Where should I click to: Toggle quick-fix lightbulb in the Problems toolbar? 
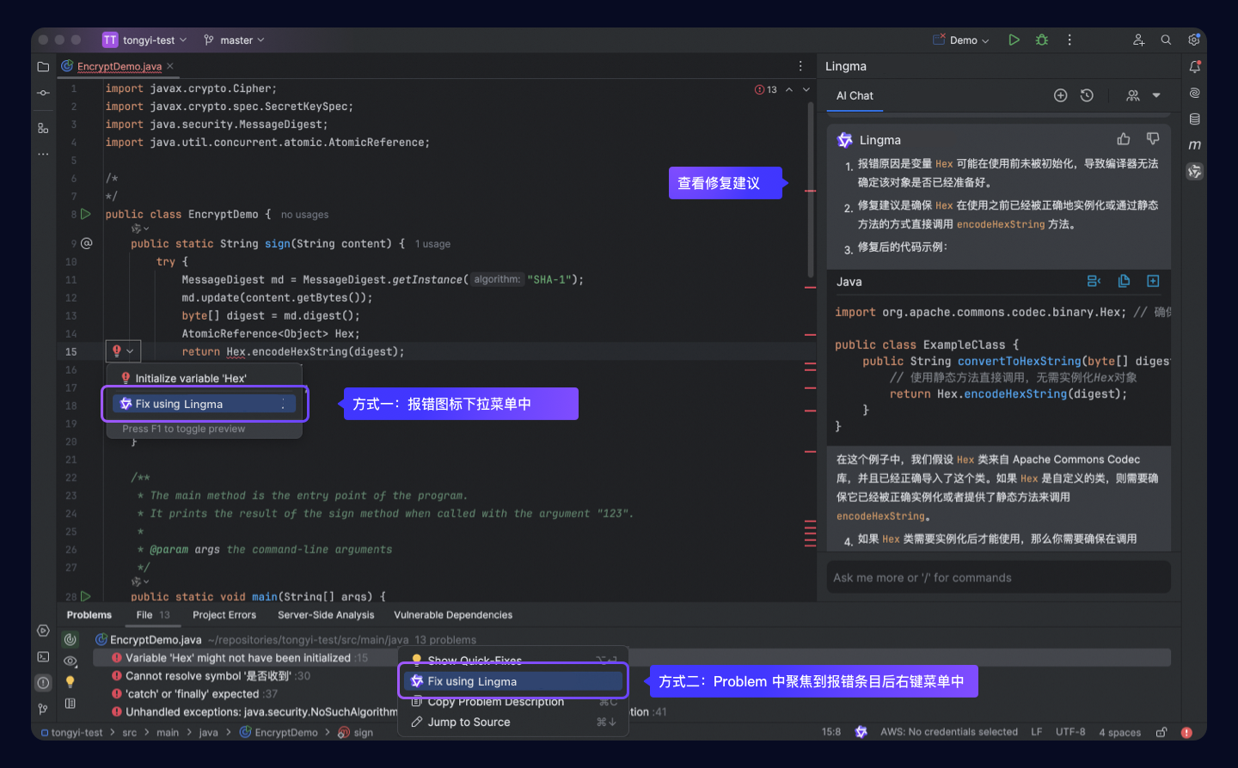click(x=70, y=682)
